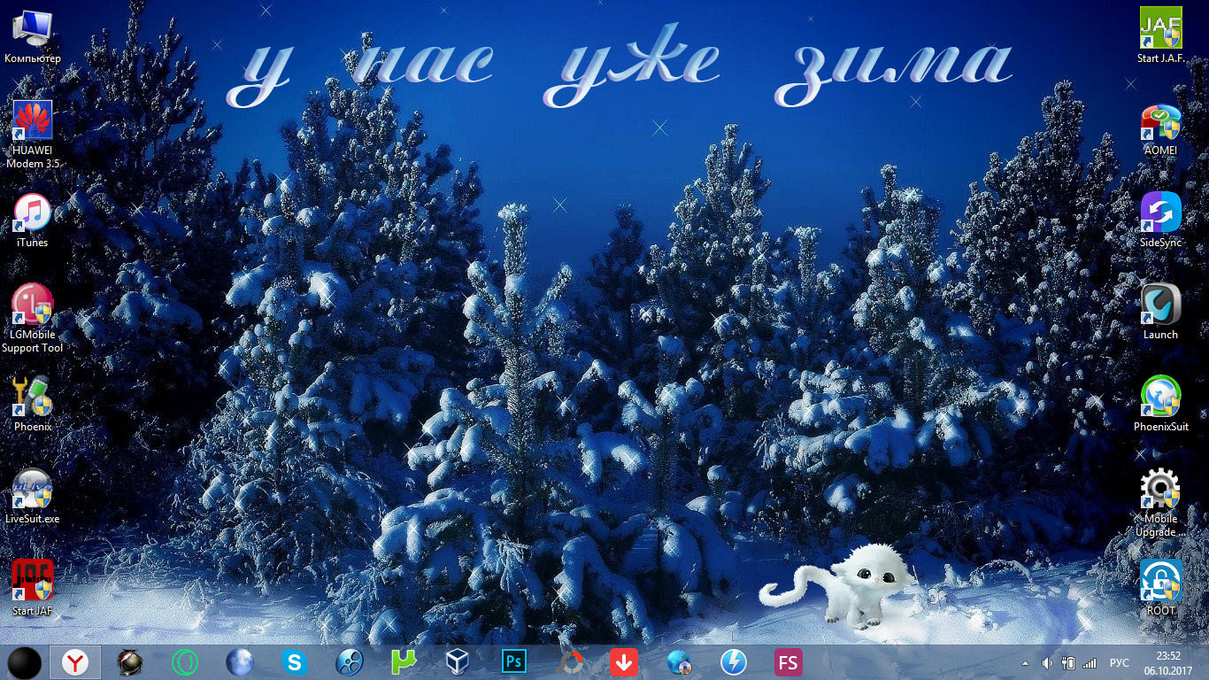
Task: Open the blue globe taskbar icon
Action: pos(240,662)
